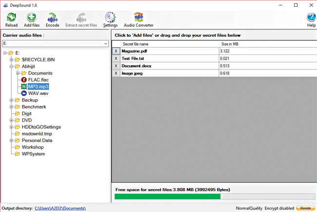Click the 0.021 size value cell

tap(268, 58)
